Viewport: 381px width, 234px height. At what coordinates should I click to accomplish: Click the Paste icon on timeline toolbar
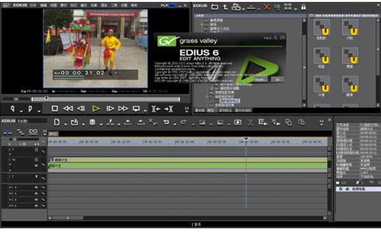[x=301, y=122]
